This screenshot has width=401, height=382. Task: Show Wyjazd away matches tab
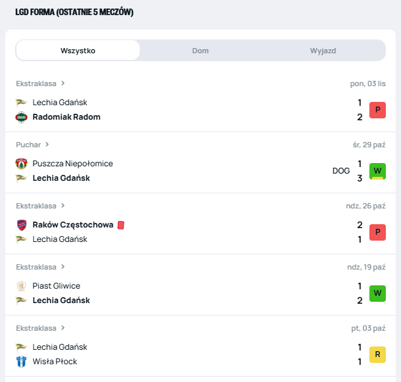point(323,51)
